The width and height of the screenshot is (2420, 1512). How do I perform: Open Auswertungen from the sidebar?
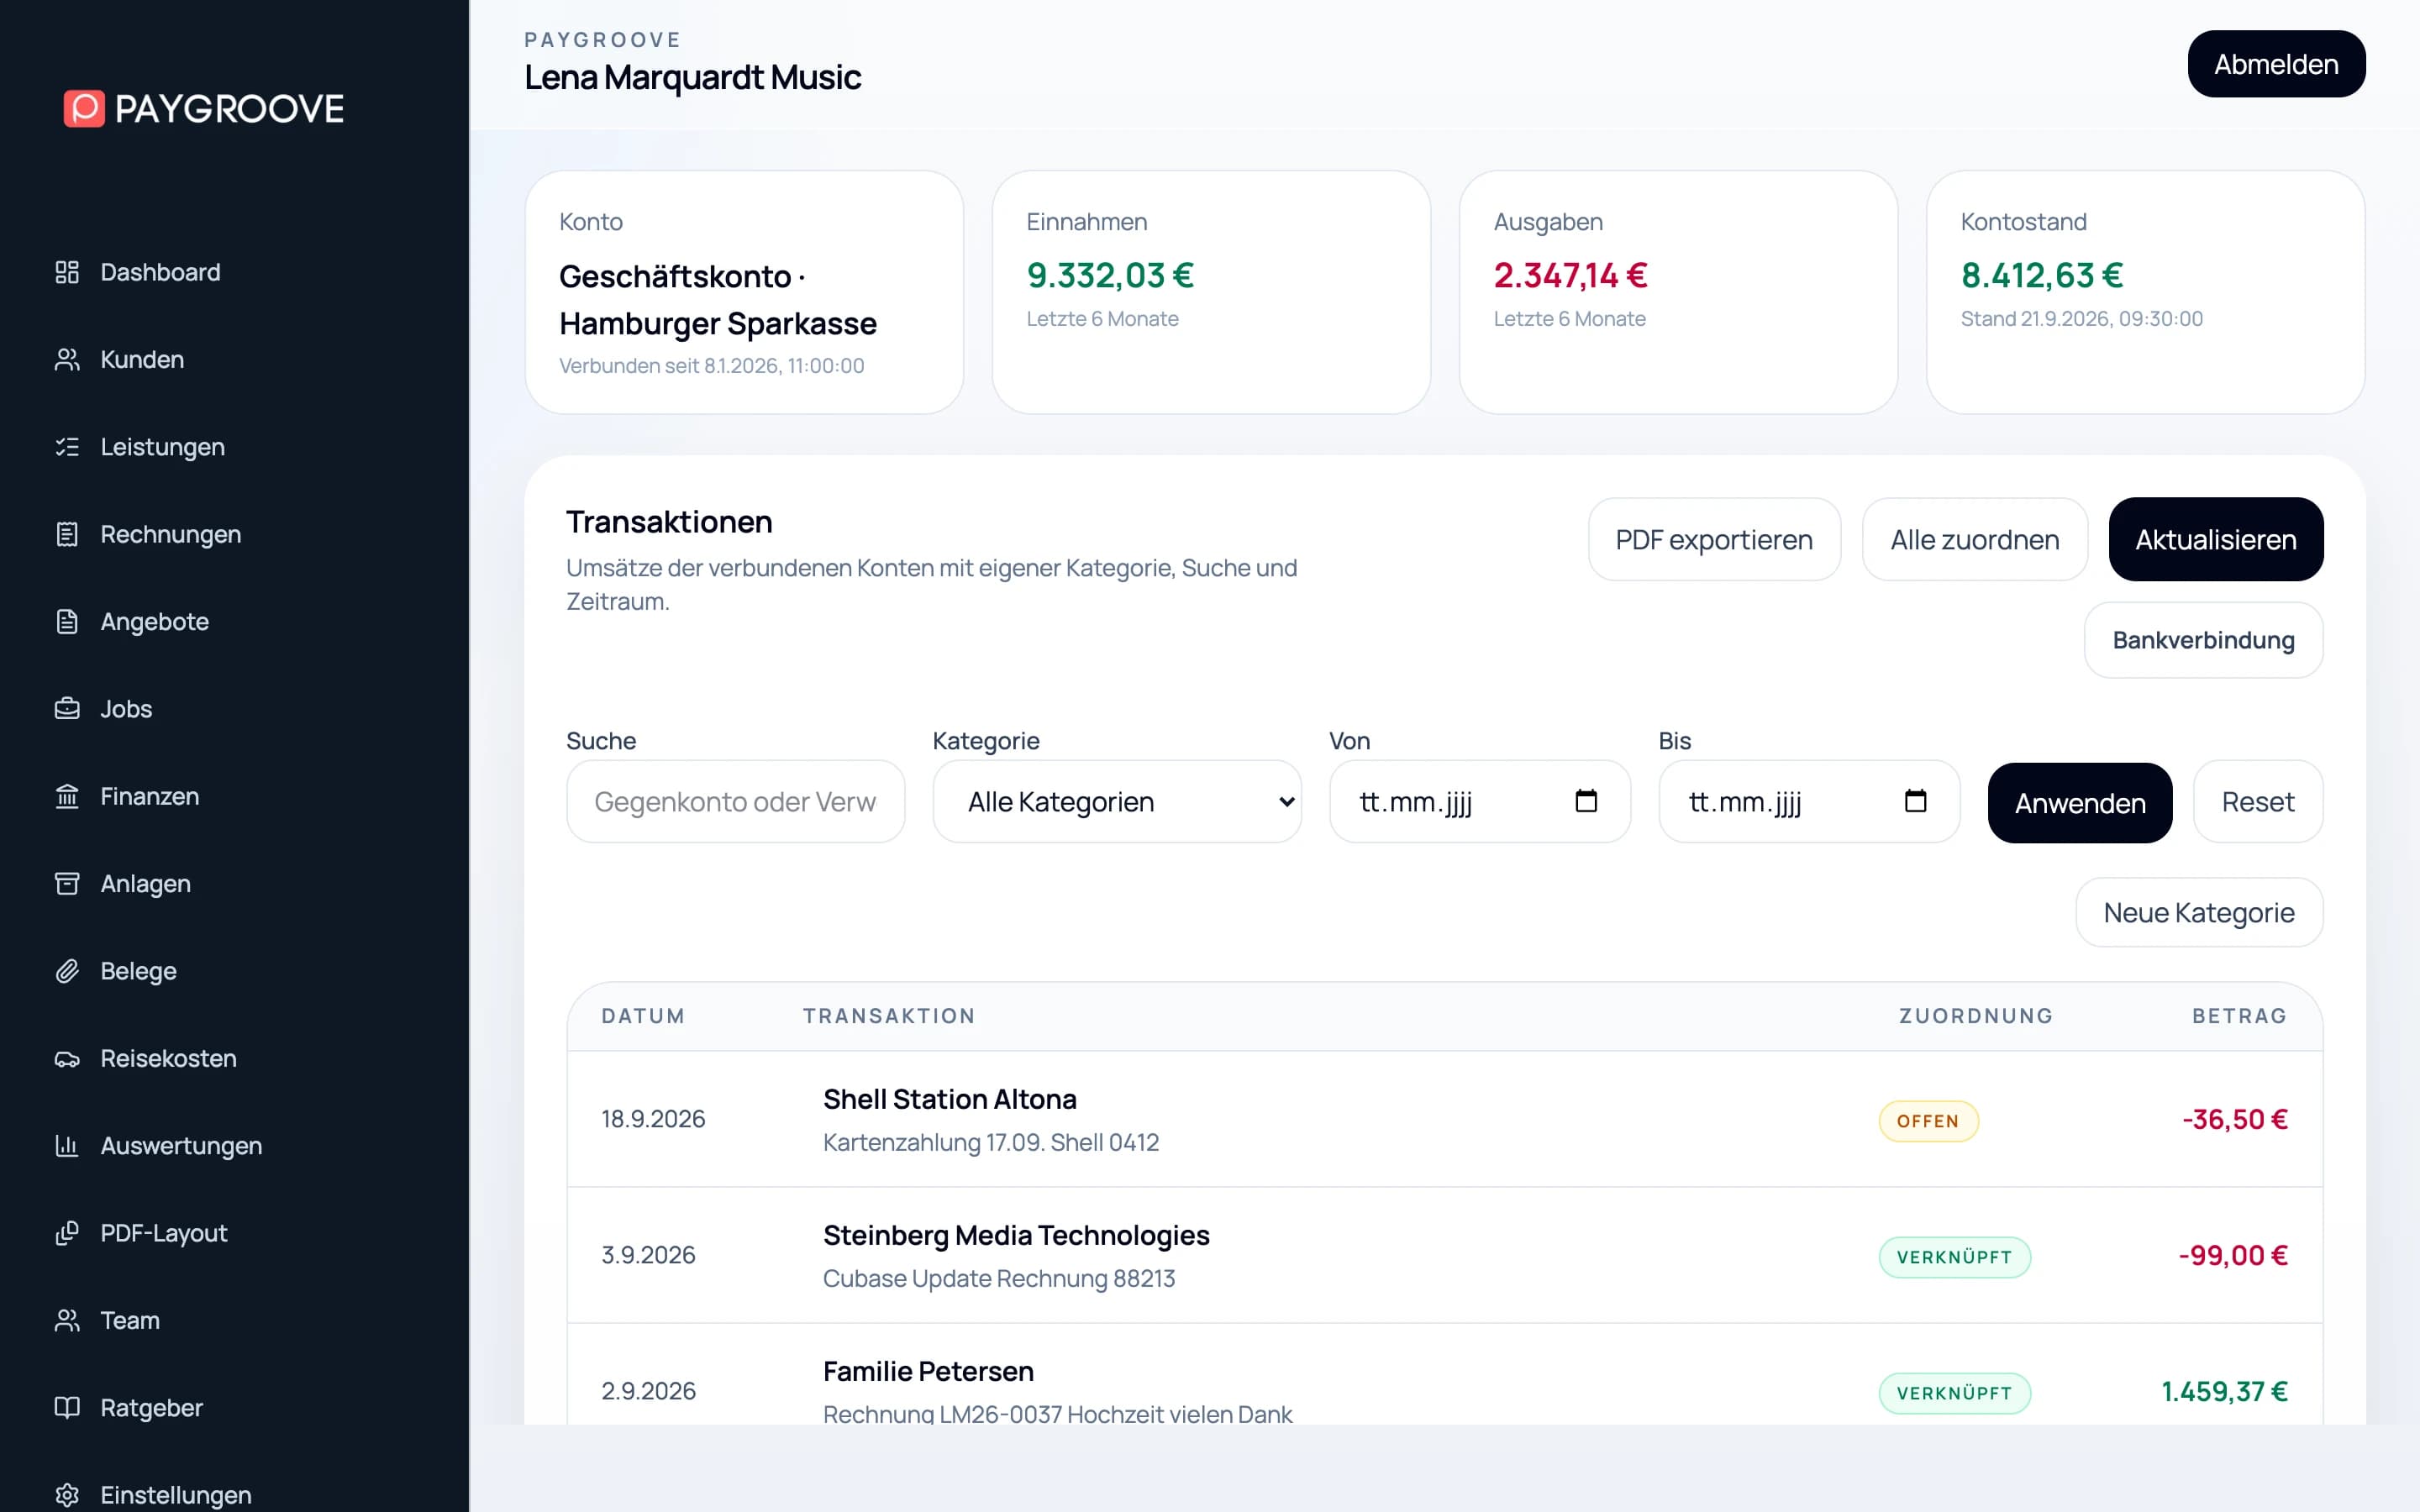pyautogui.click(x=181, y=1146)
